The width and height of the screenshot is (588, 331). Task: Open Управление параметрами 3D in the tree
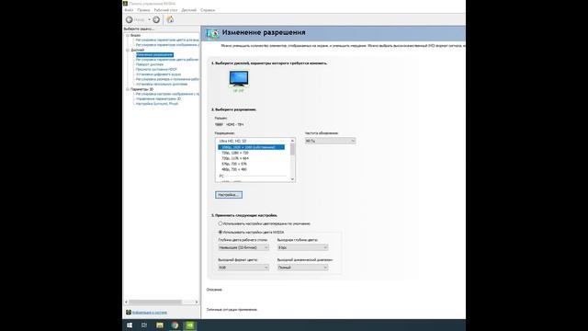tap(158, 98)
